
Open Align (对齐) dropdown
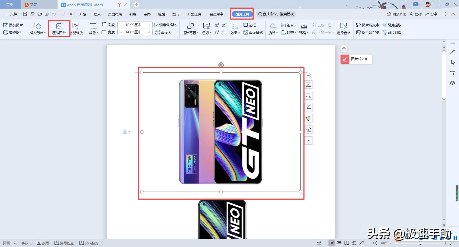(289, 32)
